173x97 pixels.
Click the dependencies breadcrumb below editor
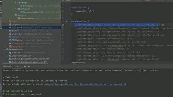78,63
